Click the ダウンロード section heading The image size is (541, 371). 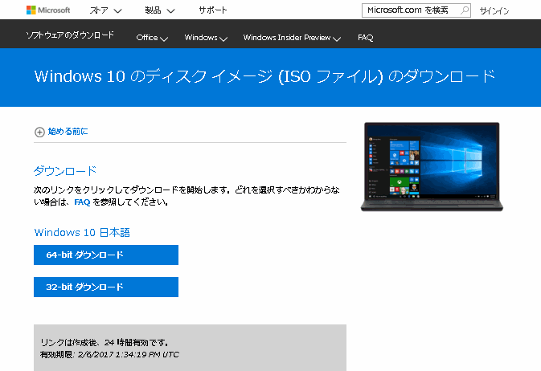(x=65, y=171)
